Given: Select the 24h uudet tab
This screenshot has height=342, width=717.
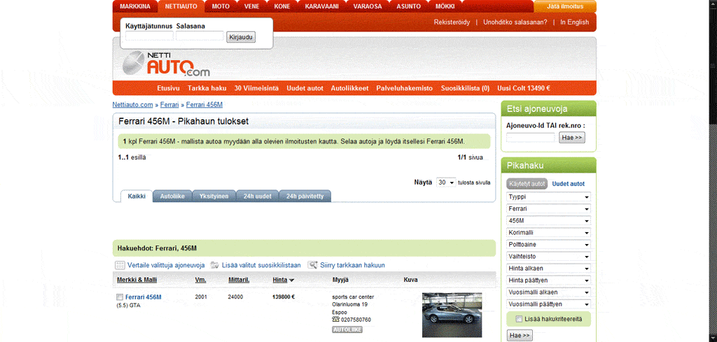Looking at the screenshot, I should pos(258,196).
